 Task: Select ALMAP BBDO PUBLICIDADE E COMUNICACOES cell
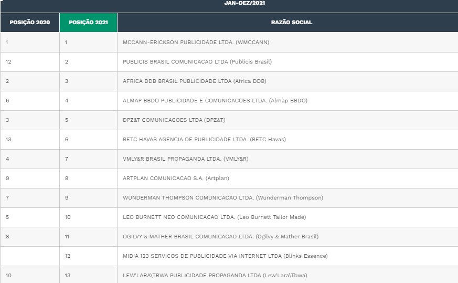(x=287, y=101)
